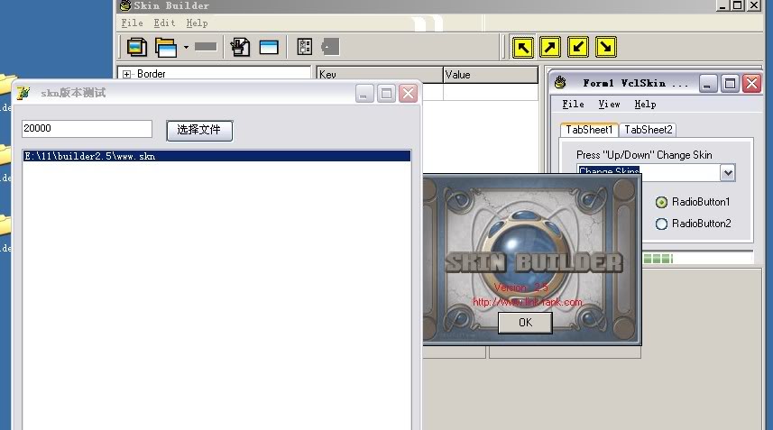Open the dropdown arrow next to the open-file icon
The width and height of the screenshot is (773, 430).
[186, 47]
